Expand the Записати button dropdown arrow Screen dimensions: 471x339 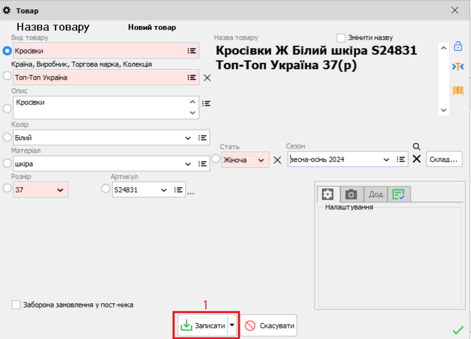(x=232, y=325)
